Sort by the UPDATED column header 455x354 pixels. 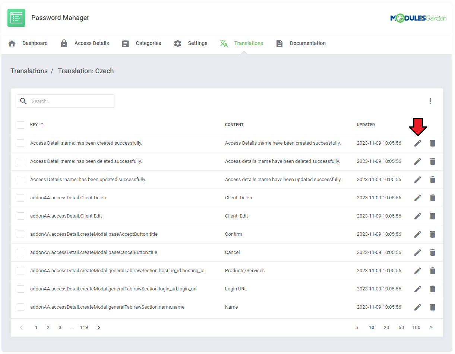(x=366, y=125)
